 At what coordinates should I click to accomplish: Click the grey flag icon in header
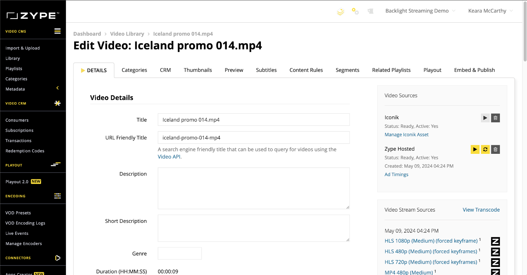[371, 11]
